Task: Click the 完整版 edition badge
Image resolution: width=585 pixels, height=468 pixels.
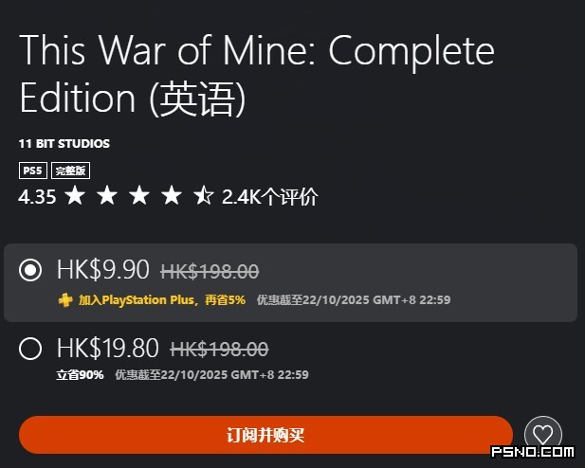Action: pos(68,171)
